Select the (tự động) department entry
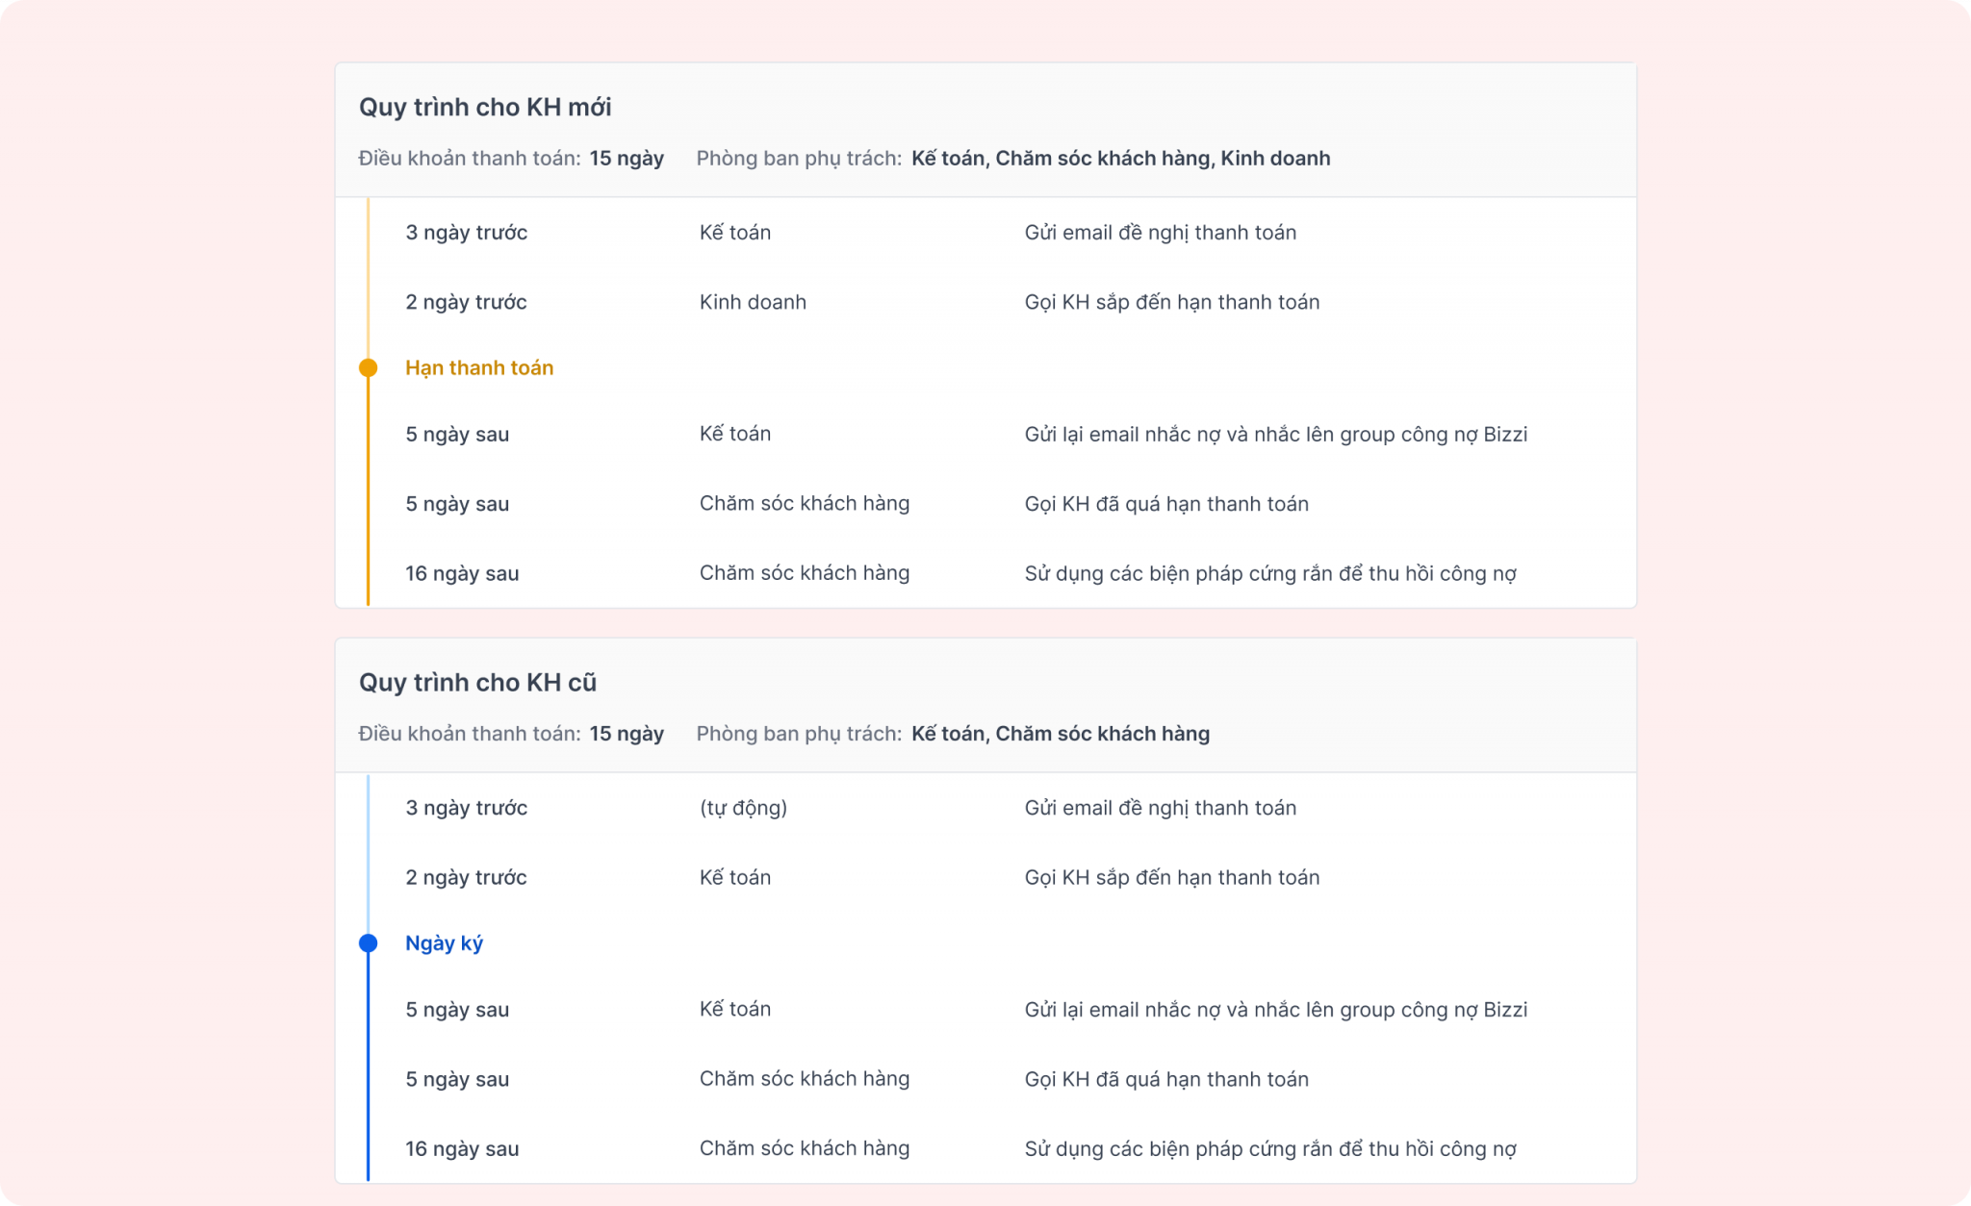 coord(743,808)
